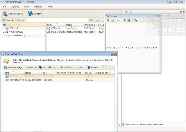Browse for Volumes in Open dialog
This screenshot has width=186, height=132.
(66, 67)
